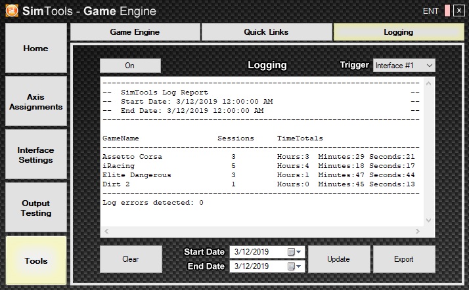Select the Tools section
The image size is (469, 290).
click(36, 260)
